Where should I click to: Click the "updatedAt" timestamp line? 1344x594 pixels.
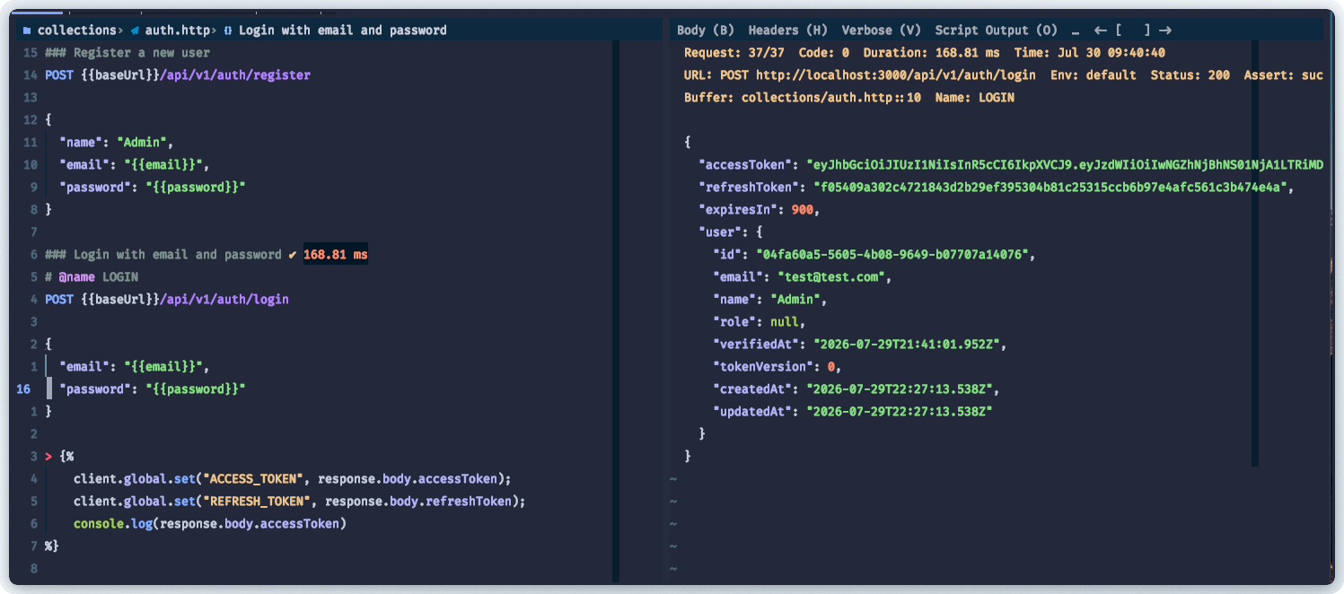853,412
